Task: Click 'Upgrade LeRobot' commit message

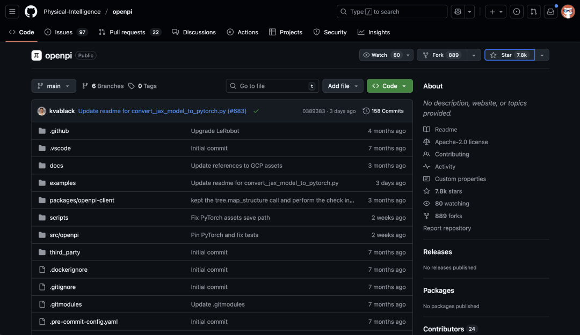Action: (215, 131)
